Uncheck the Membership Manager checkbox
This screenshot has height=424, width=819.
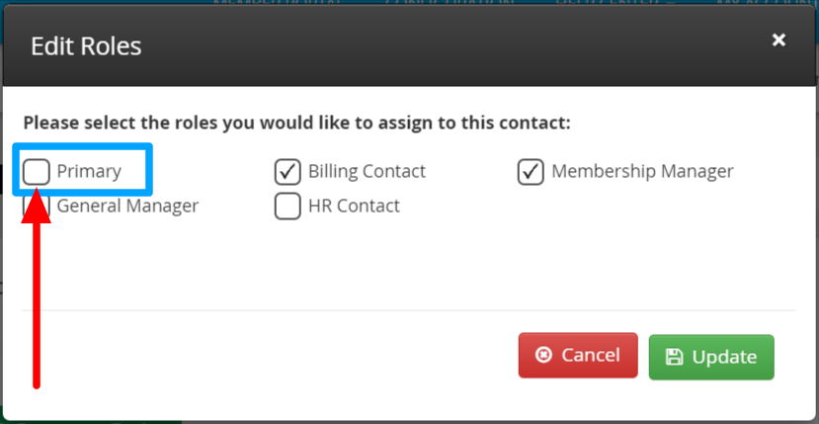[x=532, y=172]
